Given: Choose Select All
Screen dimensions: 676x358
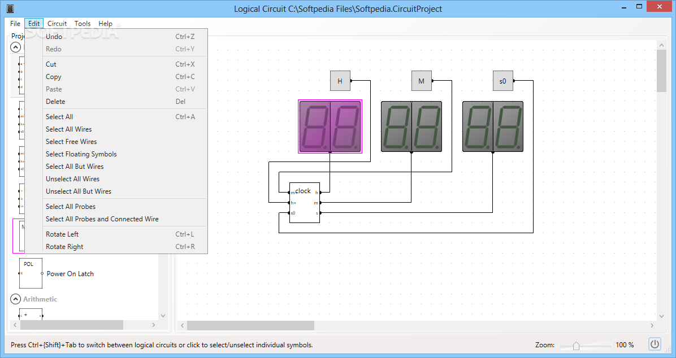Looking at the screenshot, I should tap(116, 117).
